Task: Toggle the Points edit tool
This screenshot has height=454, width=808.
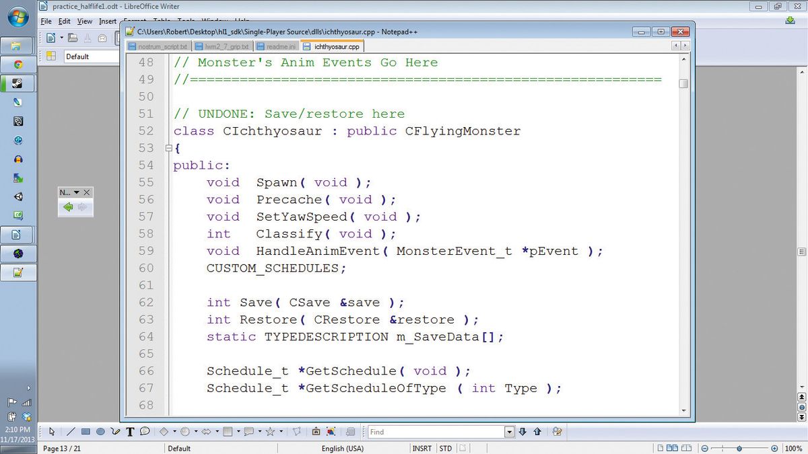Action: 296,432
